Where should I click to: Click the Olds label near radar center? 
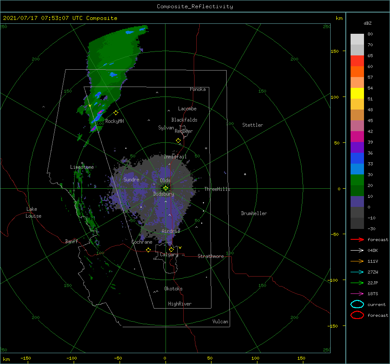pyautogui.click(x=165, y=180)
